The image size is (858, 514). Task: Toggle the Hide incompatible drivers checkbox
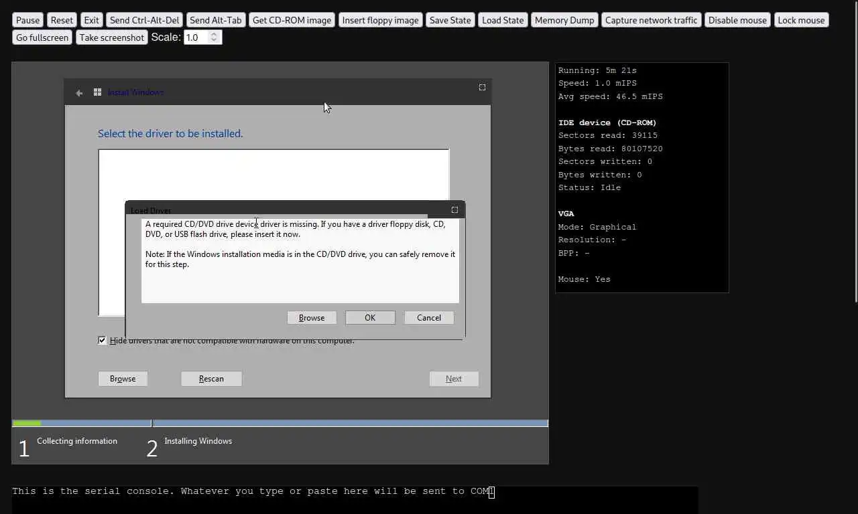[102, 341]
